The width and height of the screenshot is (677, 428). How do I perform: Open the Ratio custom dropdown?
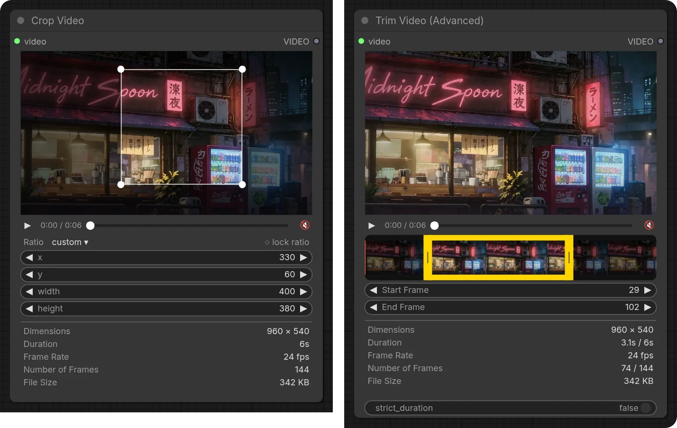tap(70, 242)
